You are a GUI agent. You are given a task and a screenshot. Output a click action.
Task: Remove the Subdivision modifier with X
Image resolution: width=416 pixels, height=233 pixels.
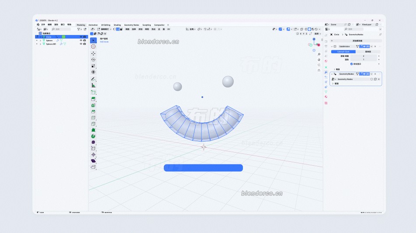pyautogui.click(x=375, y=46)
